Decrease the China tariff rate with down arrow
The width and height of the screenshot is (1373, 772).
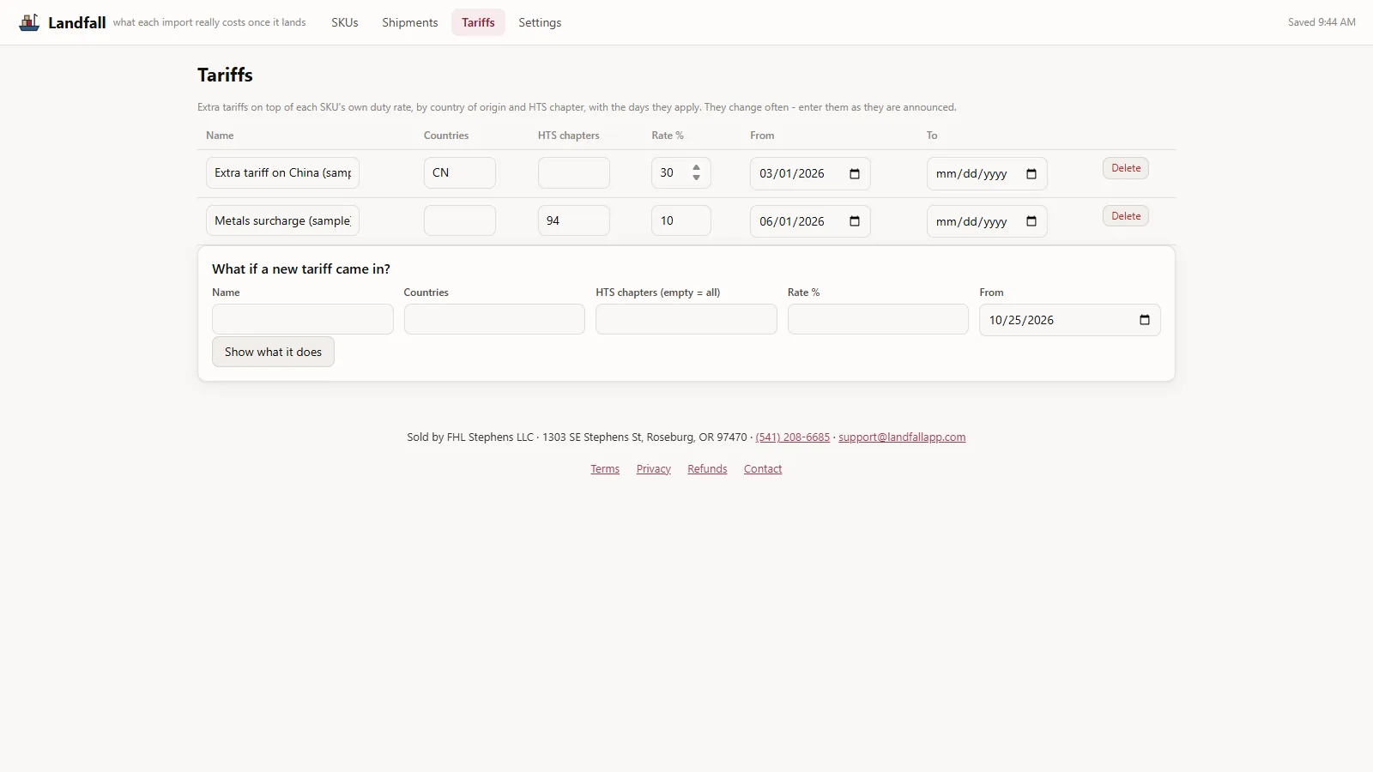[x=696, y=178]
